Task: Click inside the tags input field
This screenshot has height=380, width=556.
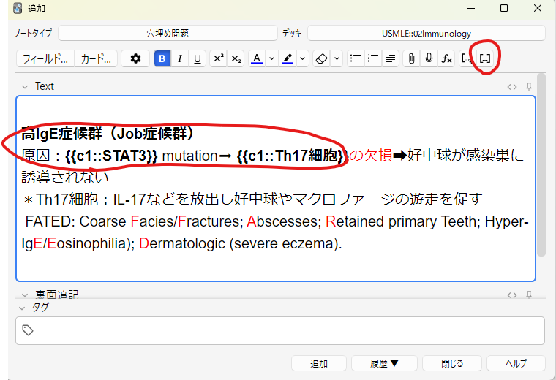Action: pyautogui.click(x=280, y=330)
